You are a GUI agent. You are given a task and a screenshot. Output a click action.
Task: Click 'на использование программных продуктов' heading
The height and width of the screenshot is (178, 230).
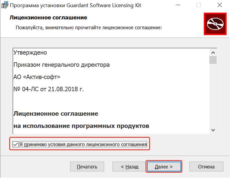81,126
